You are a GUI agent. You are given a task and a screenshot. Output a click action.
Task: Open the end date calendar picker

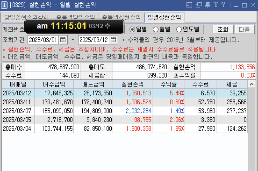[x=114, y=40]
